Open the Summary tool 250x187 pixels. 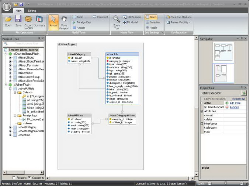tap(39, 20)
